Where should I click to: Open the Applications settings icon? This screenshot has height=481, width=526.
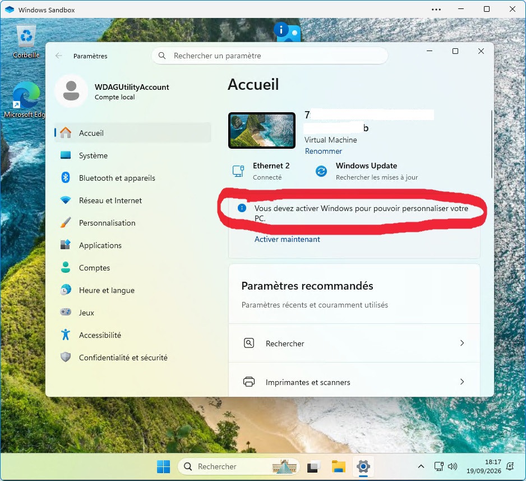coord(66,245)
